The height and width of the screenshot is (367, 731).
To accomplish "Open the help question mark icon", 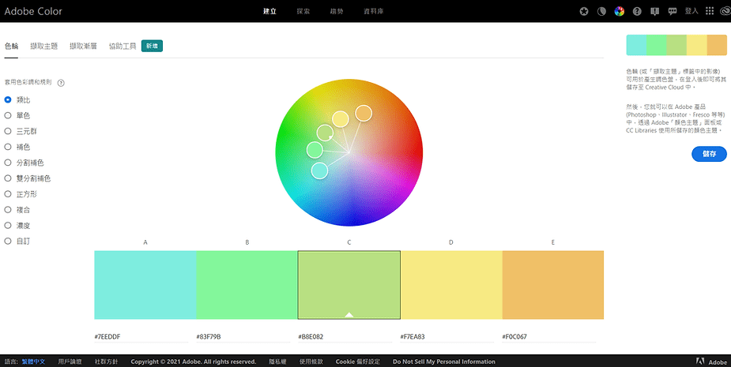I will tap(637, 11).
